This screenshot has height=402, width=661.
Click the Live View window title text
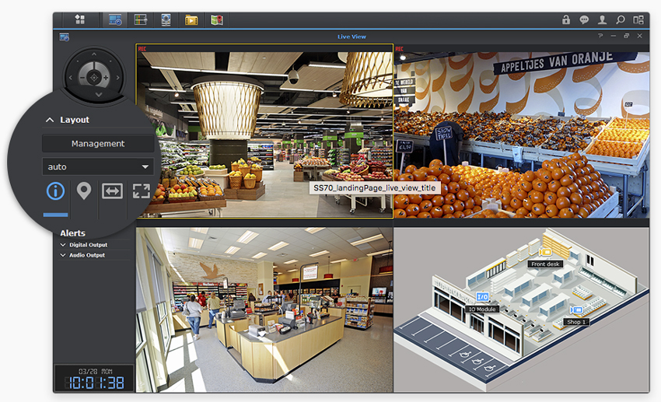pos(351,37)
